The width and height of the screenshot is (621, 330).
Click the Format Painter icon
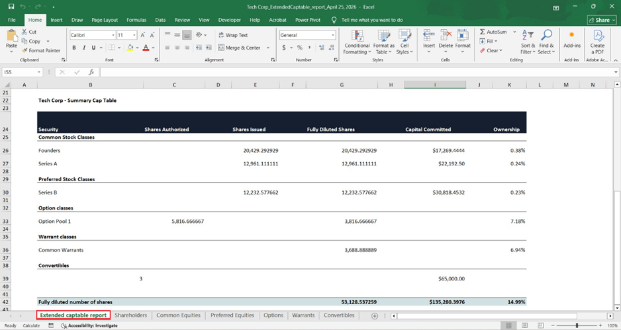pos(24,50)
